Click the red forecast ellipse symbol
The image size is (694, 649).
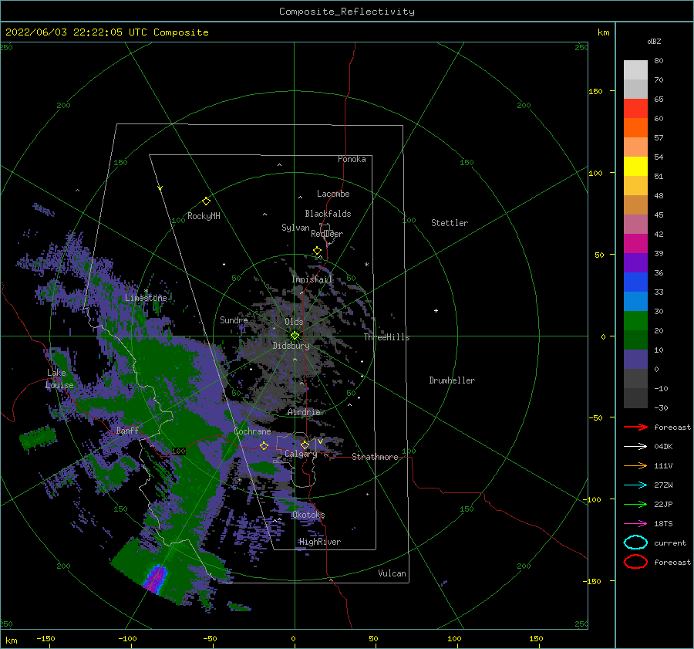[x=635, y=562]
